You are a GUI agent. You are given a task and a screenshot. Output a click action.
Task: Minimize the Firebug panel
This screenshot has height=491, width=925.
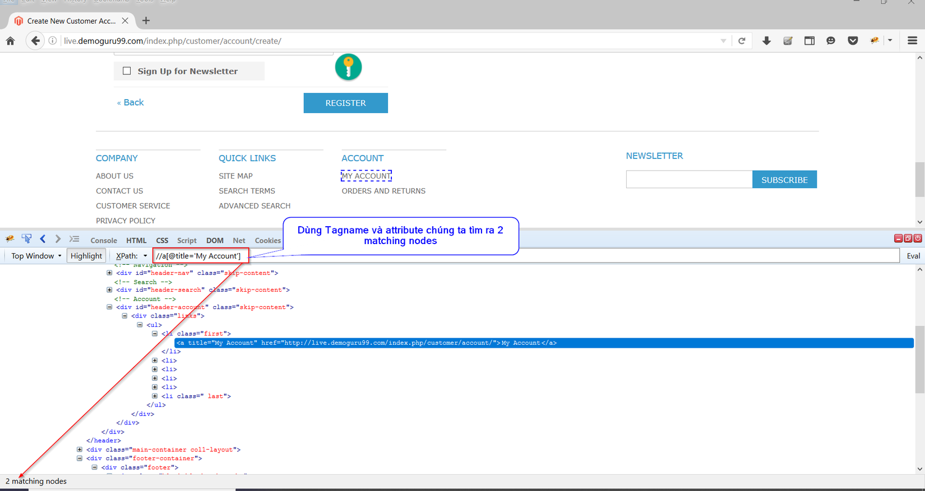[x=898, y=239]
